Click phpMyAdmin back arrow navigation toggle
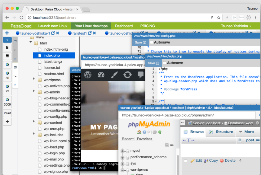Screen dimensions: 261x175 tap(183, 123)
